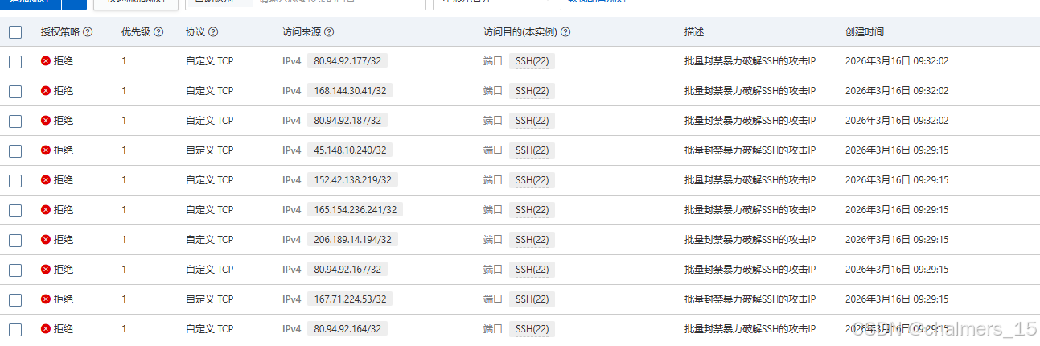Viewport: 1040px width, 346px height.
Task: Click creation time in 152.42.138.219/32 row
Action: click(897, 180)
